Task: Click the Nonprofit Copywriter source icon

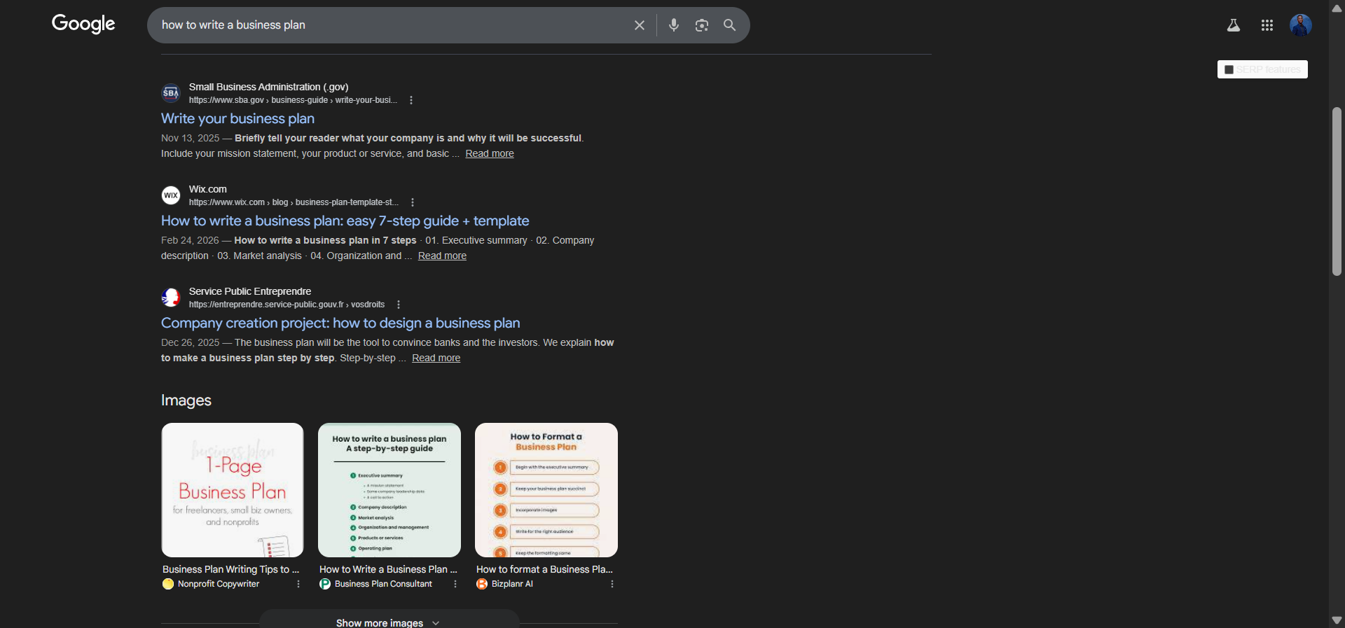Action: (168, 584)
